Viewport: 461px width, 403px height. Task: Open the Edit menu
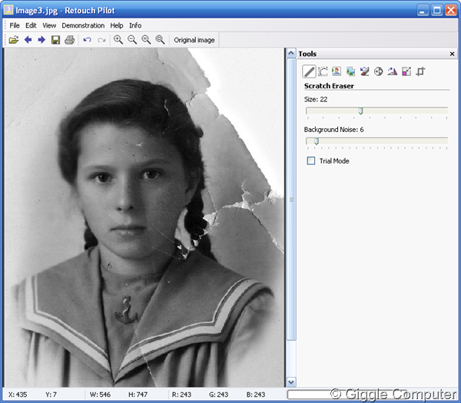[x=31, y=25]
